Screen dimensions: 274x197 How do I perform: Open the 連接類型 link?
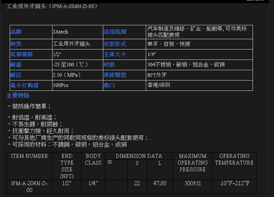pos(115,75)
